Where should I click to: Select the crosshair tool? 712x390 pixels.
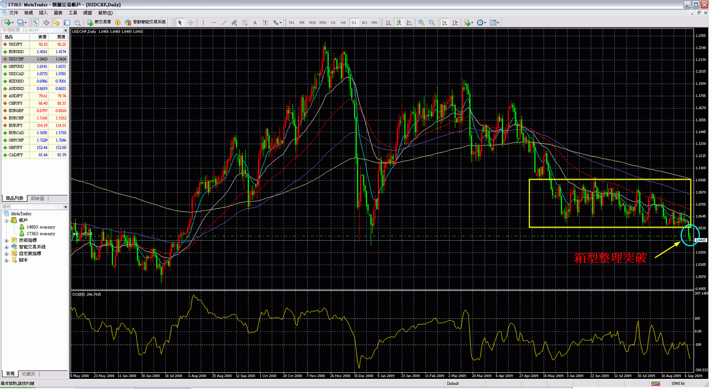pos(190,22)
